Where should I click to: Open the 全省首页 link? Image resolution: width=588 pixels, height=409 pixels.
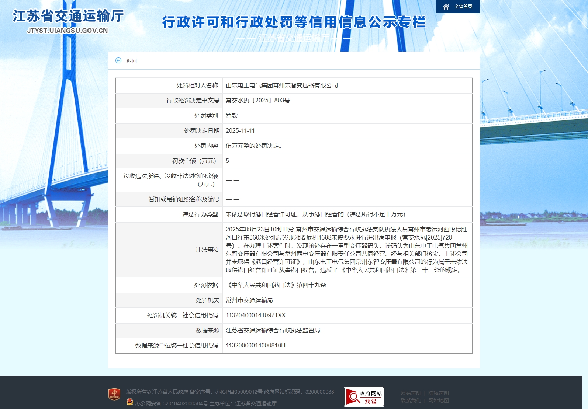463,7
